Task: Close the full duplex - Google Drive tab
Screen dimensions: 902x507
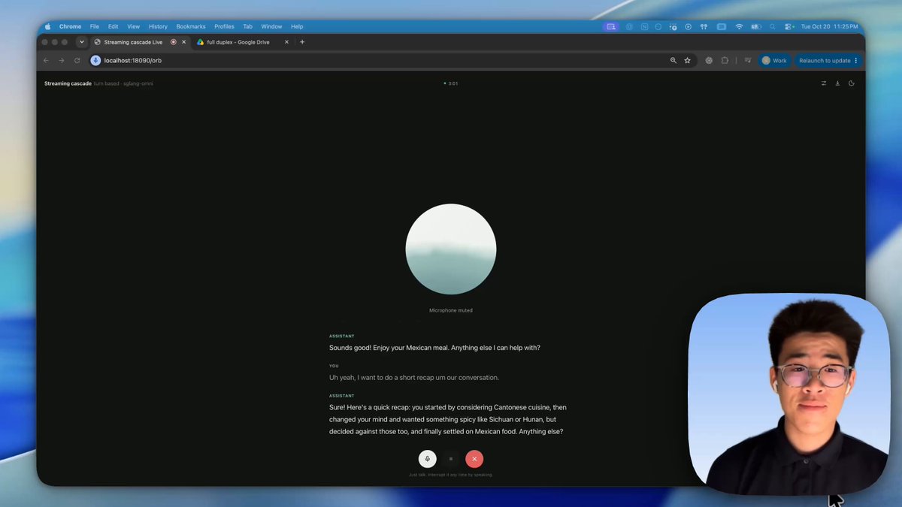Action: [286, 42]
